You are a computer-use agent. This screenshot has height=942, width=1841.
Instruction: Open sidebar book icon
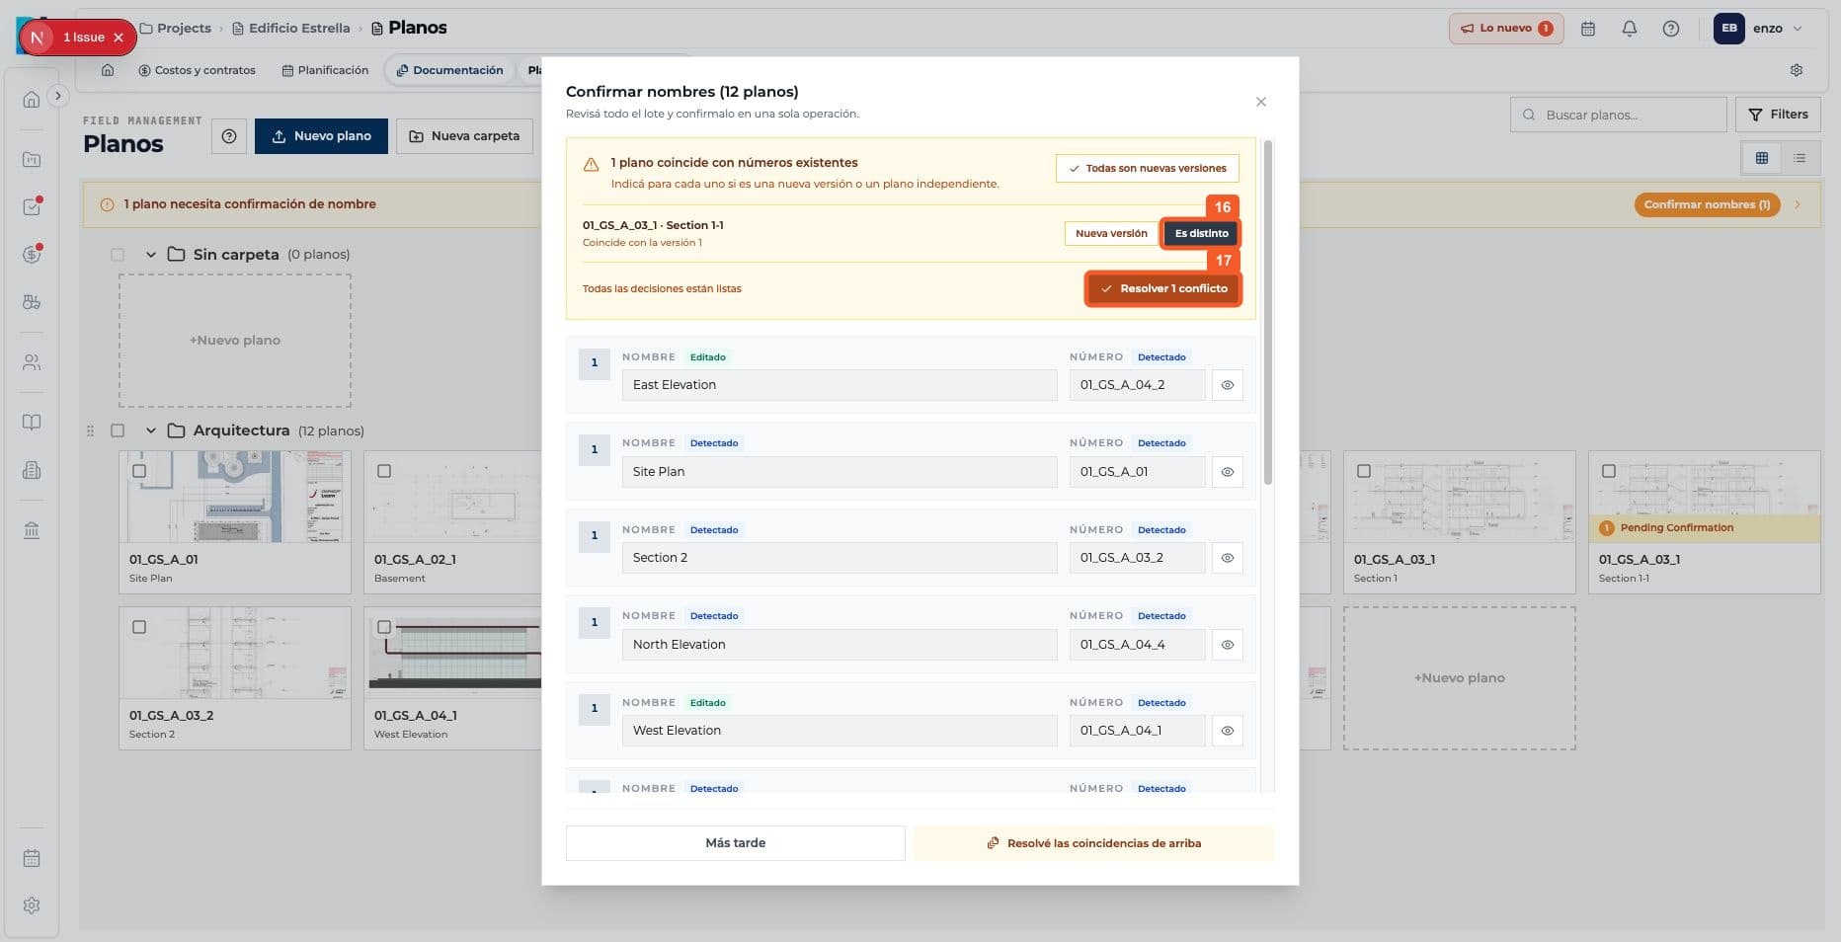[32, 422]
